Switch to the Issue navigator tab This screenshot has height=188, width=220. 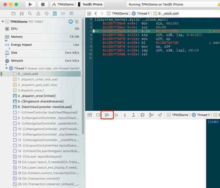point(38,13)
